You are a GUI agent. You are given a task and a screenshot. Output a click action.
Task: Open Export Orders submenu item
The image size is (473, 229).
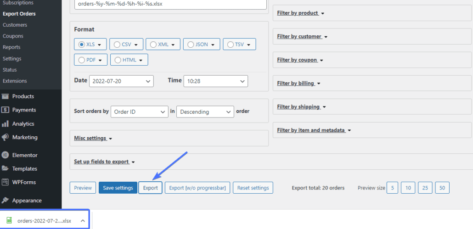(19, 14)
